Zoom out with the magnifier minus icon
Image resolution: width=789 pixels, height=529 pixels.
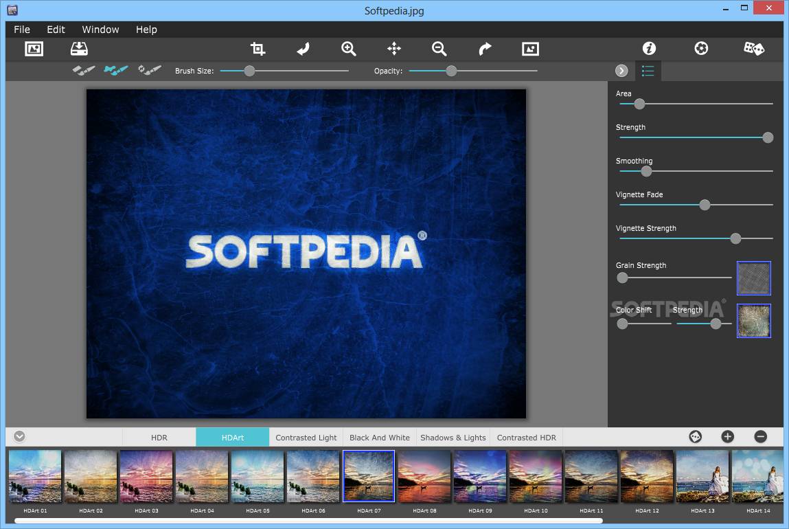tap(439, 49)
